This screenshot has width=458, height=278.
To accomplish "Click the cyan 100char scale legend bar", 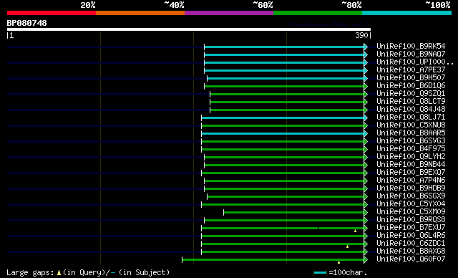I will [x=320, y=273].
